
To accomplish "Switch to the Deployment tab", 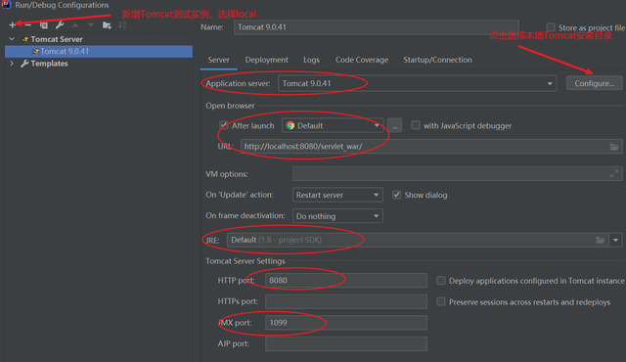I will pyautogui.click(x=266, y=60).
